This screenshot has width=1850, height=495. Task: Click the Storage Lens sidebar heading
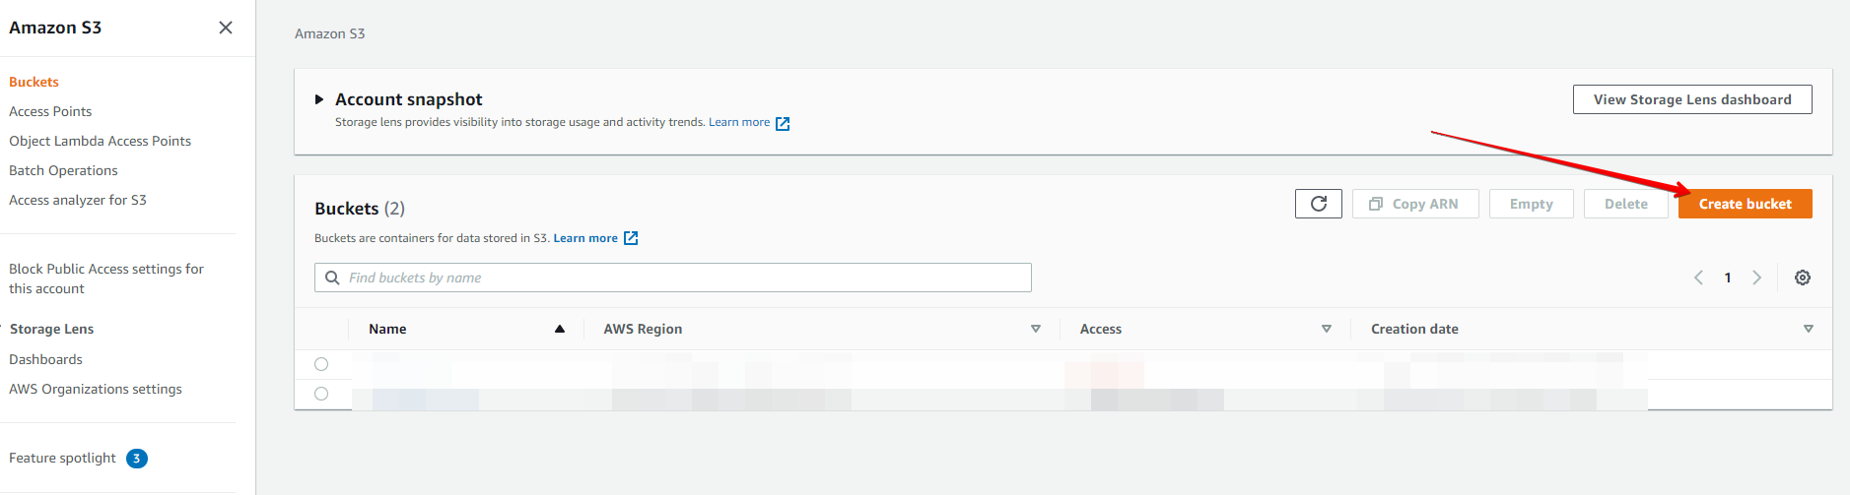[51, 329]
